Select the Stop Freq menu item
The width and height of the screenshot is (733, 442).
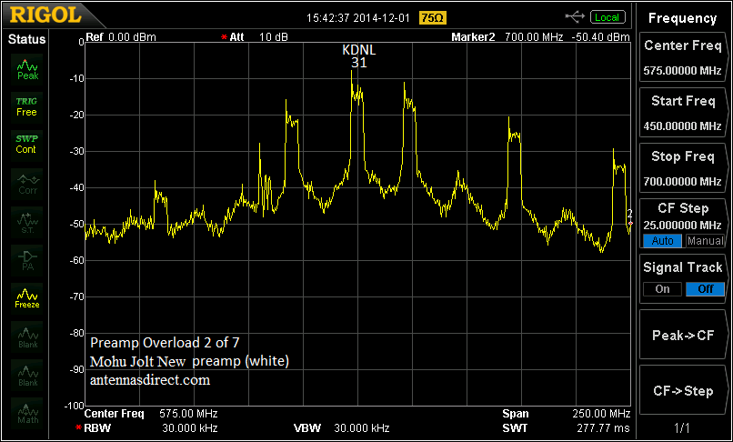pyautogui.click(x=682, y=168)
